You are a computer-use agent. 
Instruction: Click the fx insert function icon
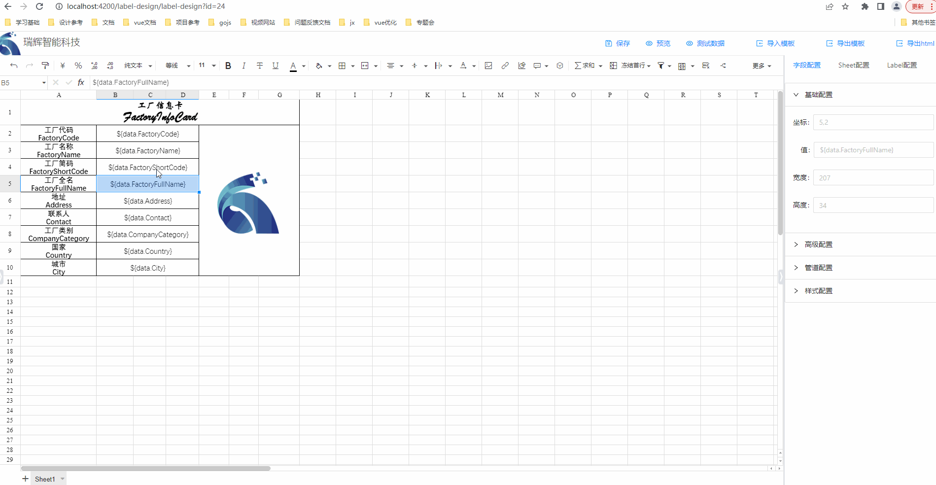tap(81, 82)
